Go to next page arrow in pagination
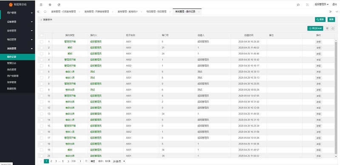The height and width of the screenshot is (165, 340). tap(68, 161)
